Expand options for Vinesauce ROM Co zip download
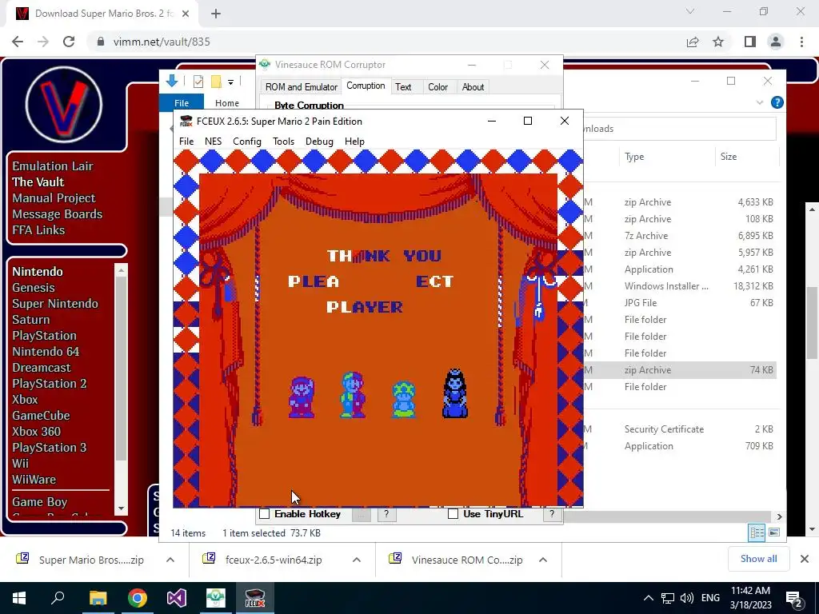819x614 pixels. [x=543, y=560]
